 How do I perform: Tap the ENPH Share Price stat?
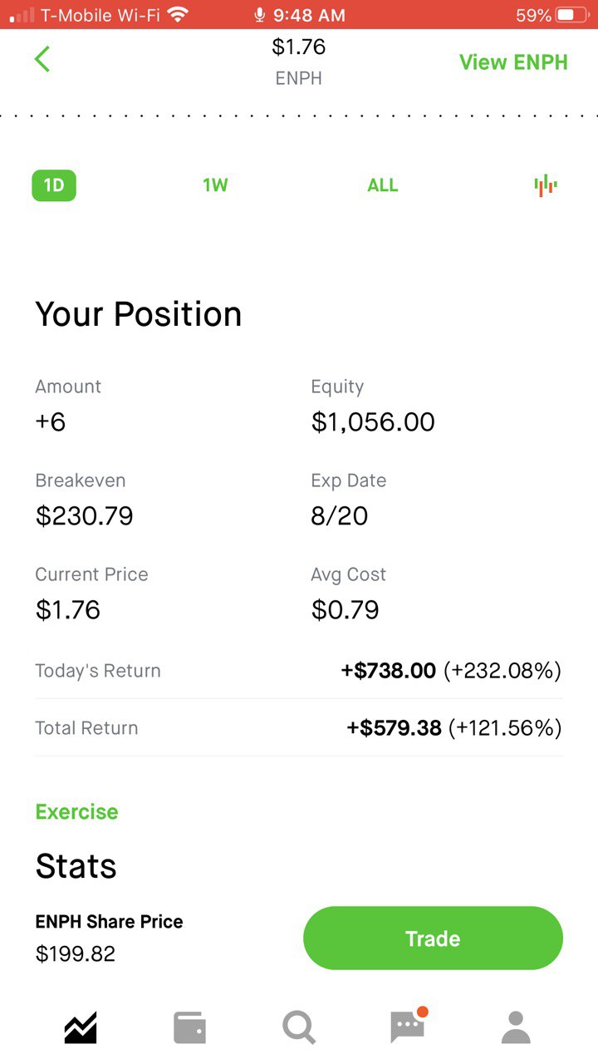[x=109, y=938]
